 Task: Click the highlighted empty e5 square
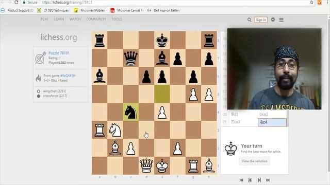point(162,94)
